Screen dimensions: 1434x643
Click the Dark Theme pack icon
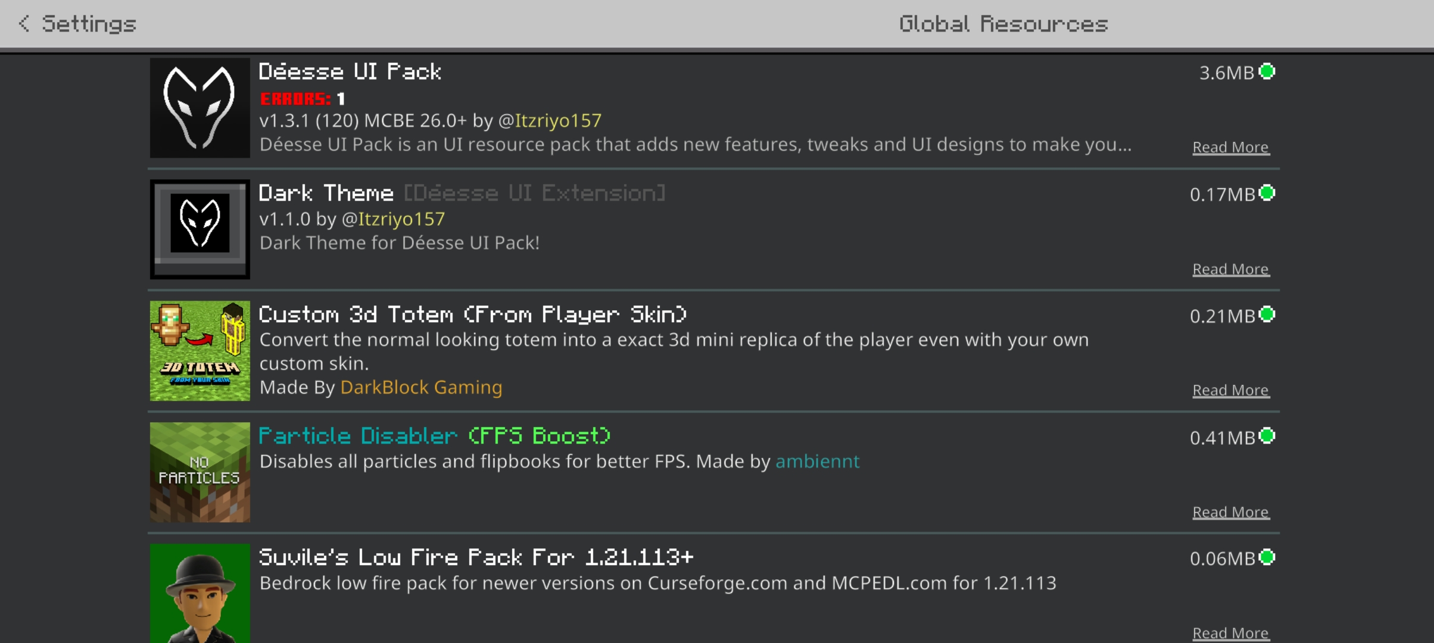(199, 229)
